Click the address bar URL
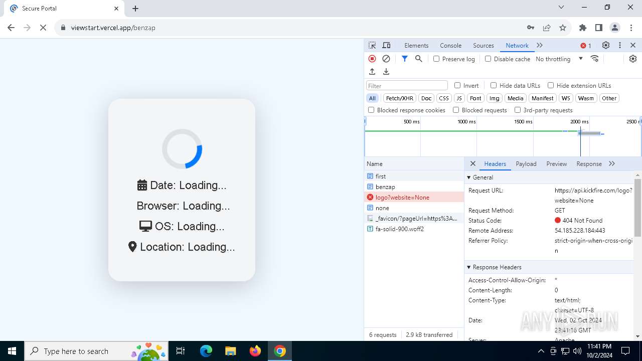This screenshot has width=642, height=361. point(113,28)
